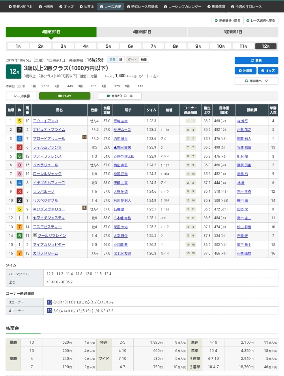Screen dimensions: 284x376
Task: Open 印刷用ページ print page
Action: point(256,81)
